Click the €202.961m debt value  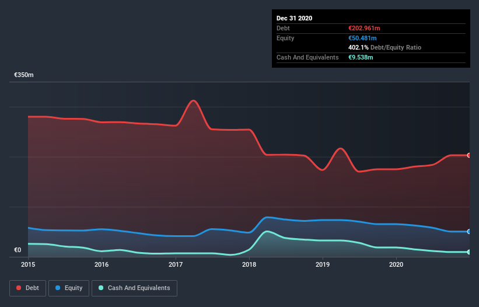coord(364,28)
